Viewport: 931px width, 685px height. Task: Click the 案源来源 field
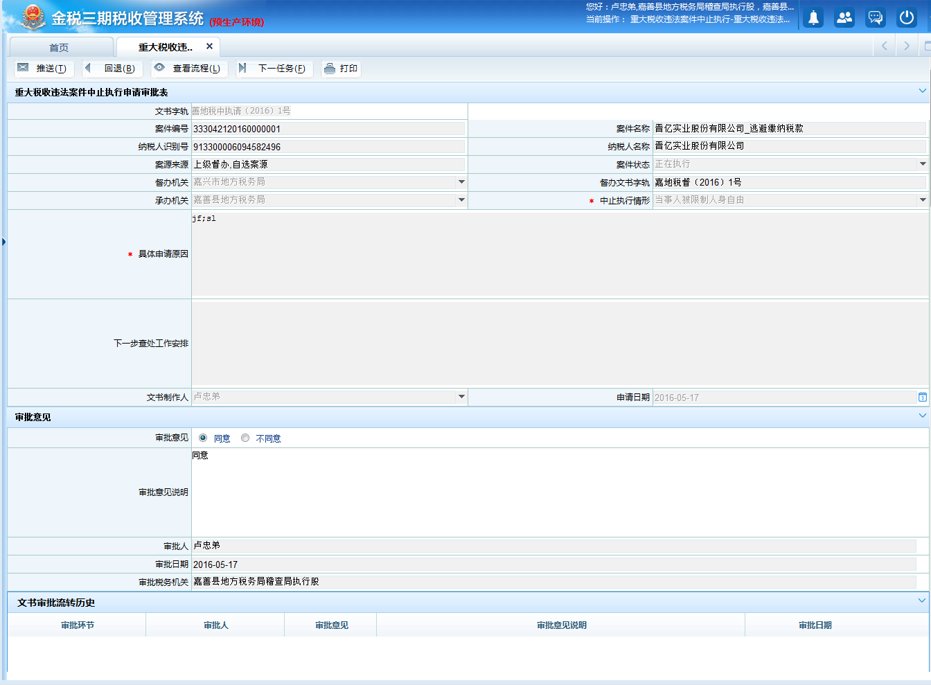(x=328, y=164)
